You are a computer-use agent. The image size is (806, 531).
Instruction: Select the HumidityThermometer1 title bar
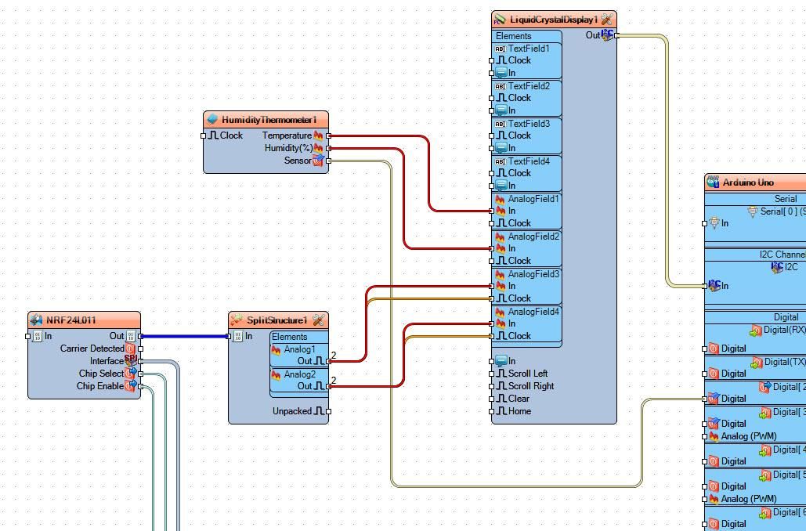click(266, 120)
